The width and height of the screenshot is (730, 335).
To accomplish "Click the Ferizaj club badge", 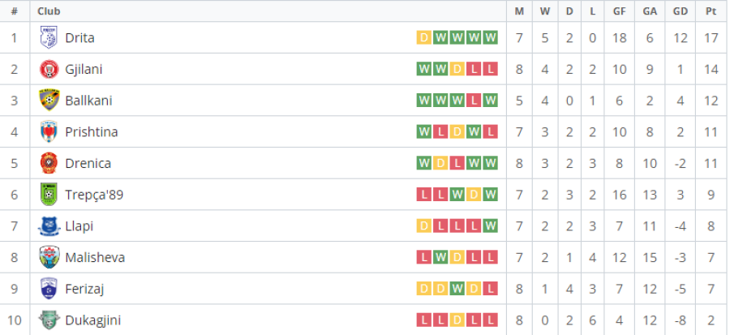I will 49,289.
